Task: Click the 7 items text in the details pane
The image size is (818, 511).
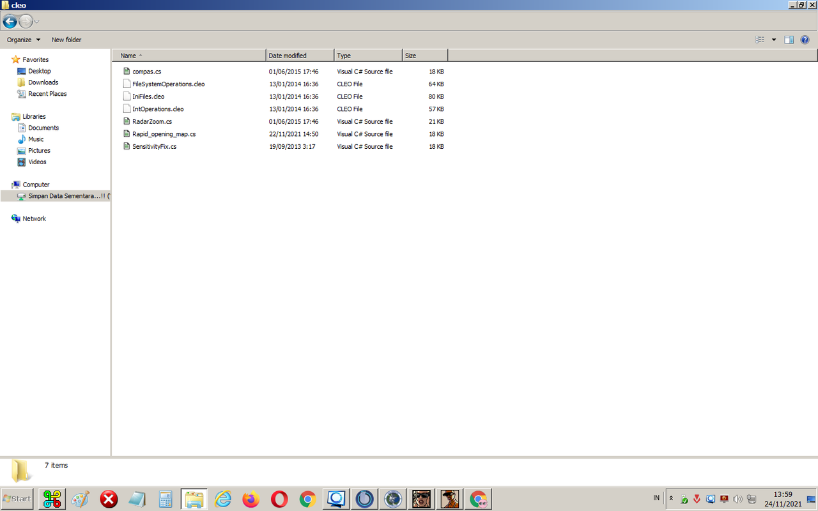Action: pos(56,466)
